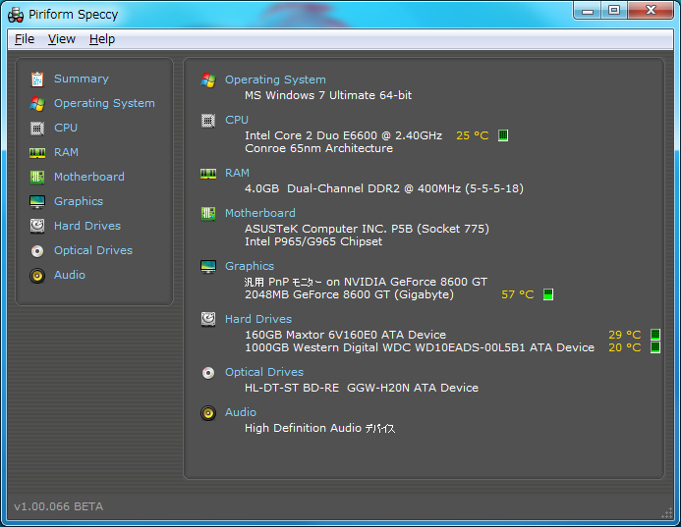Click the Windows flag icon in sidebar

click(37, 104)
